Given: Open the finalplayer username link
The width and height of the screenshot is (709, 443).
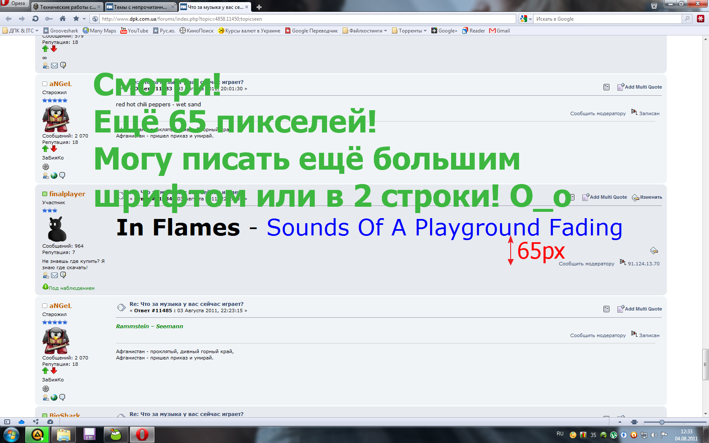Looking at the screenshot, I should click(67, 194).
